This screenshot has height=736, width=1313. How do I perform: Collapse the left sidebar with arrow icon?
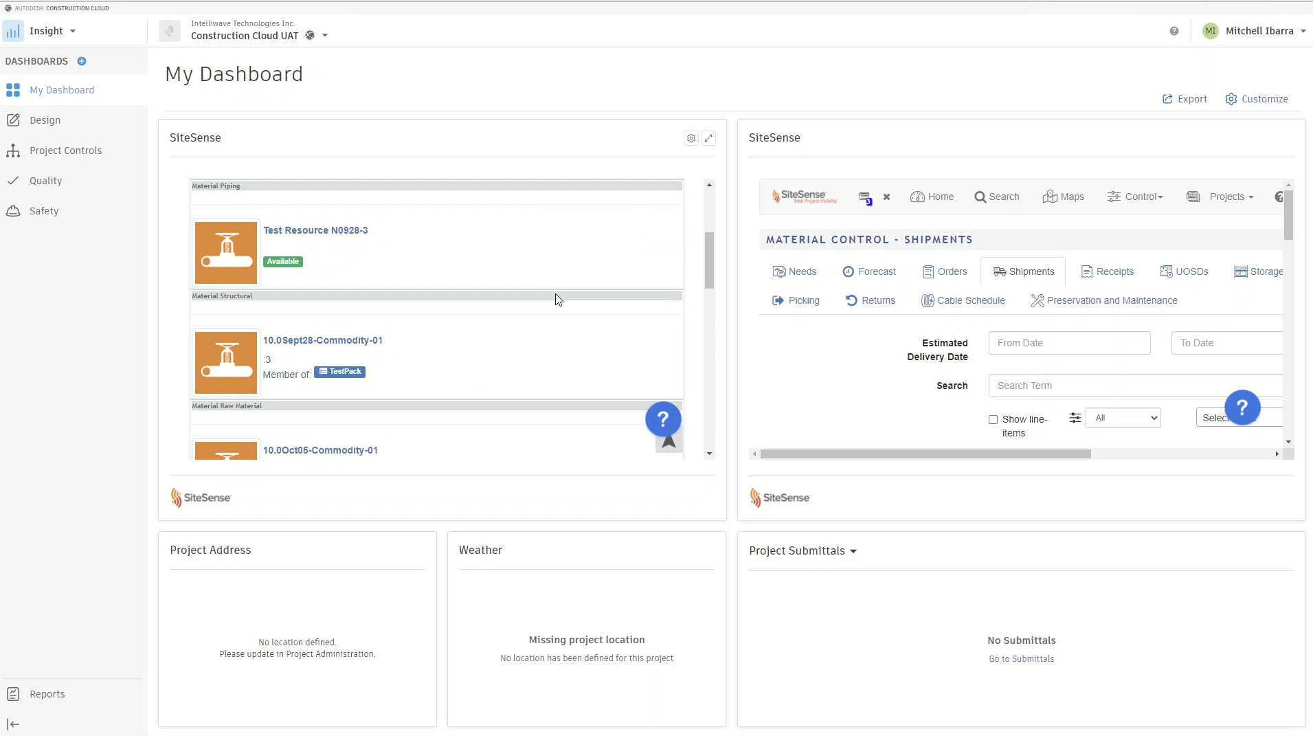[13, 724]
